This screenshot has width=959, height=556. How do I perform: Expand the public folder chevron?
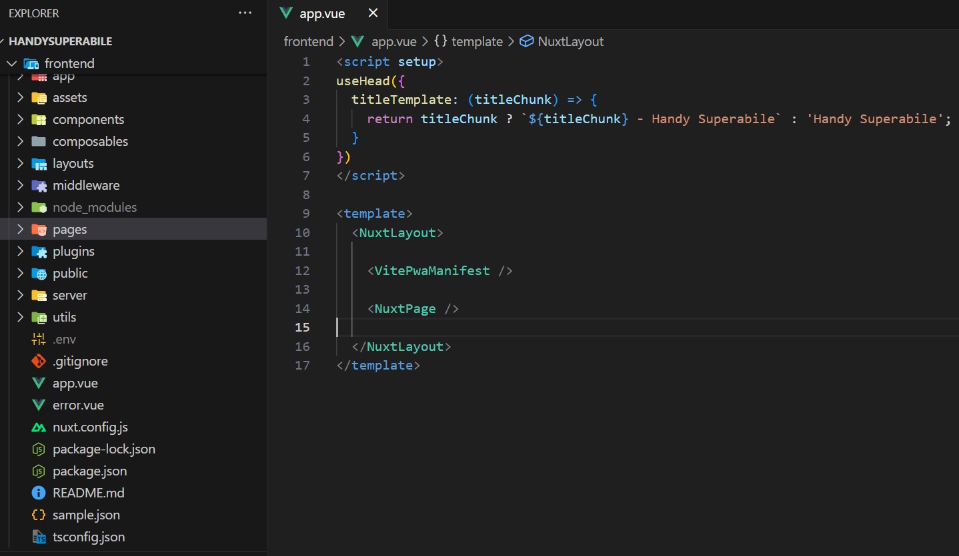click(21, 274)
